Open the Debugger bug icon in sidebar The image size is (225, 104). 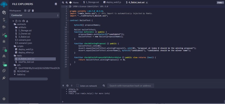click(4, 42)
